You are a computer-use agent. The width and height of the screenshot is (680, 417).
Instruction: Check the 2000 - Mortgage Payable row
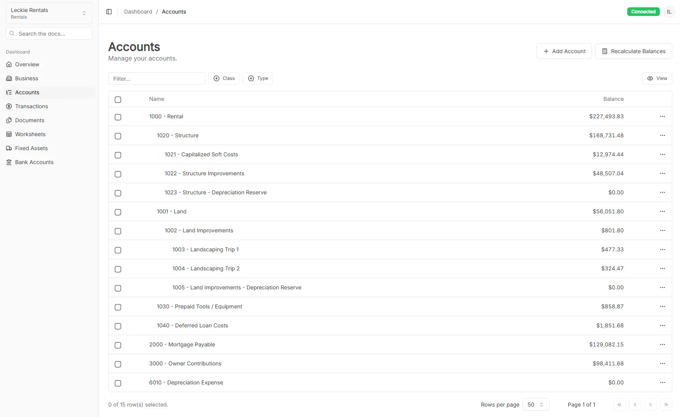[118, 345]
